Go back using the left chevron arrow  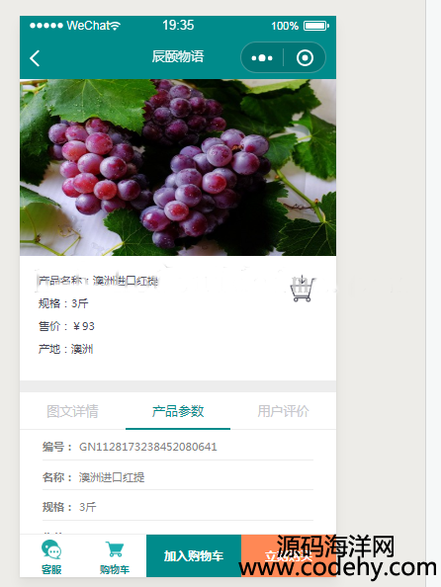pos(35,58)
